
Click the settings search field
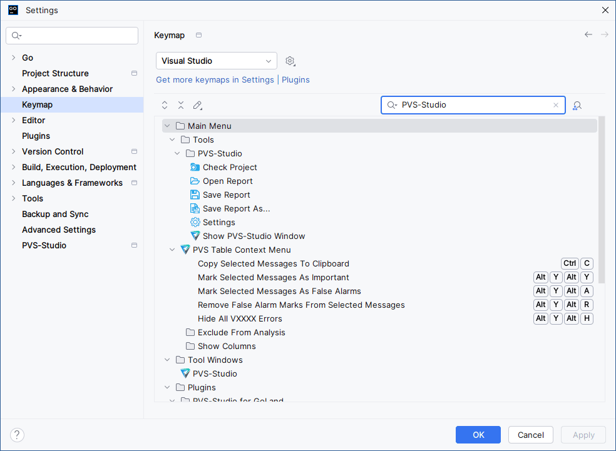pyautogui.click(x=72, y=36)
